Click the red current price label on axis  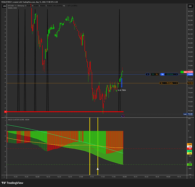point(190,72)
